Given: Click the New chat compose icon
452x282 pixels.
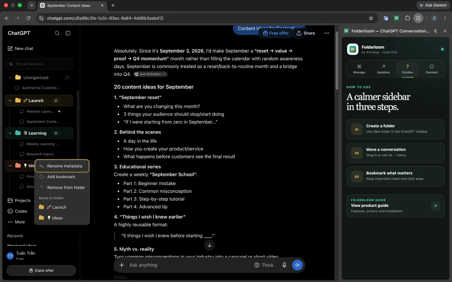Looking at the screenshot, I should [x=10, y=49].
